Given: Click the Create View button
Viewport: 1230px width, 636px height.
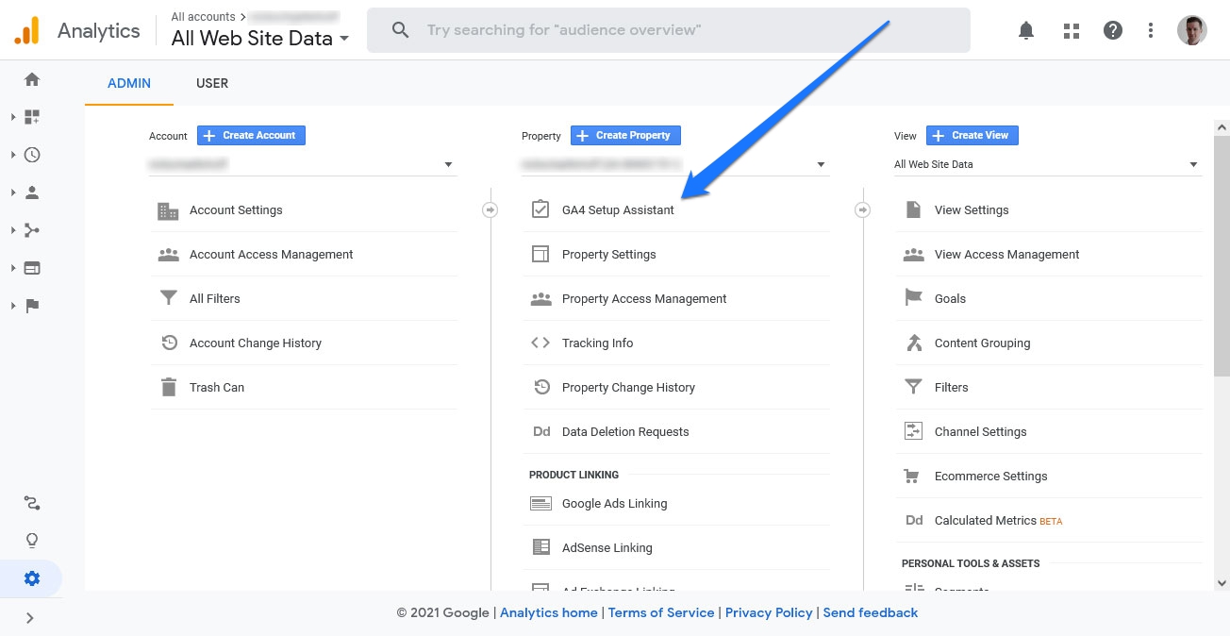Looking at the screenshot, I should (972, 135).
